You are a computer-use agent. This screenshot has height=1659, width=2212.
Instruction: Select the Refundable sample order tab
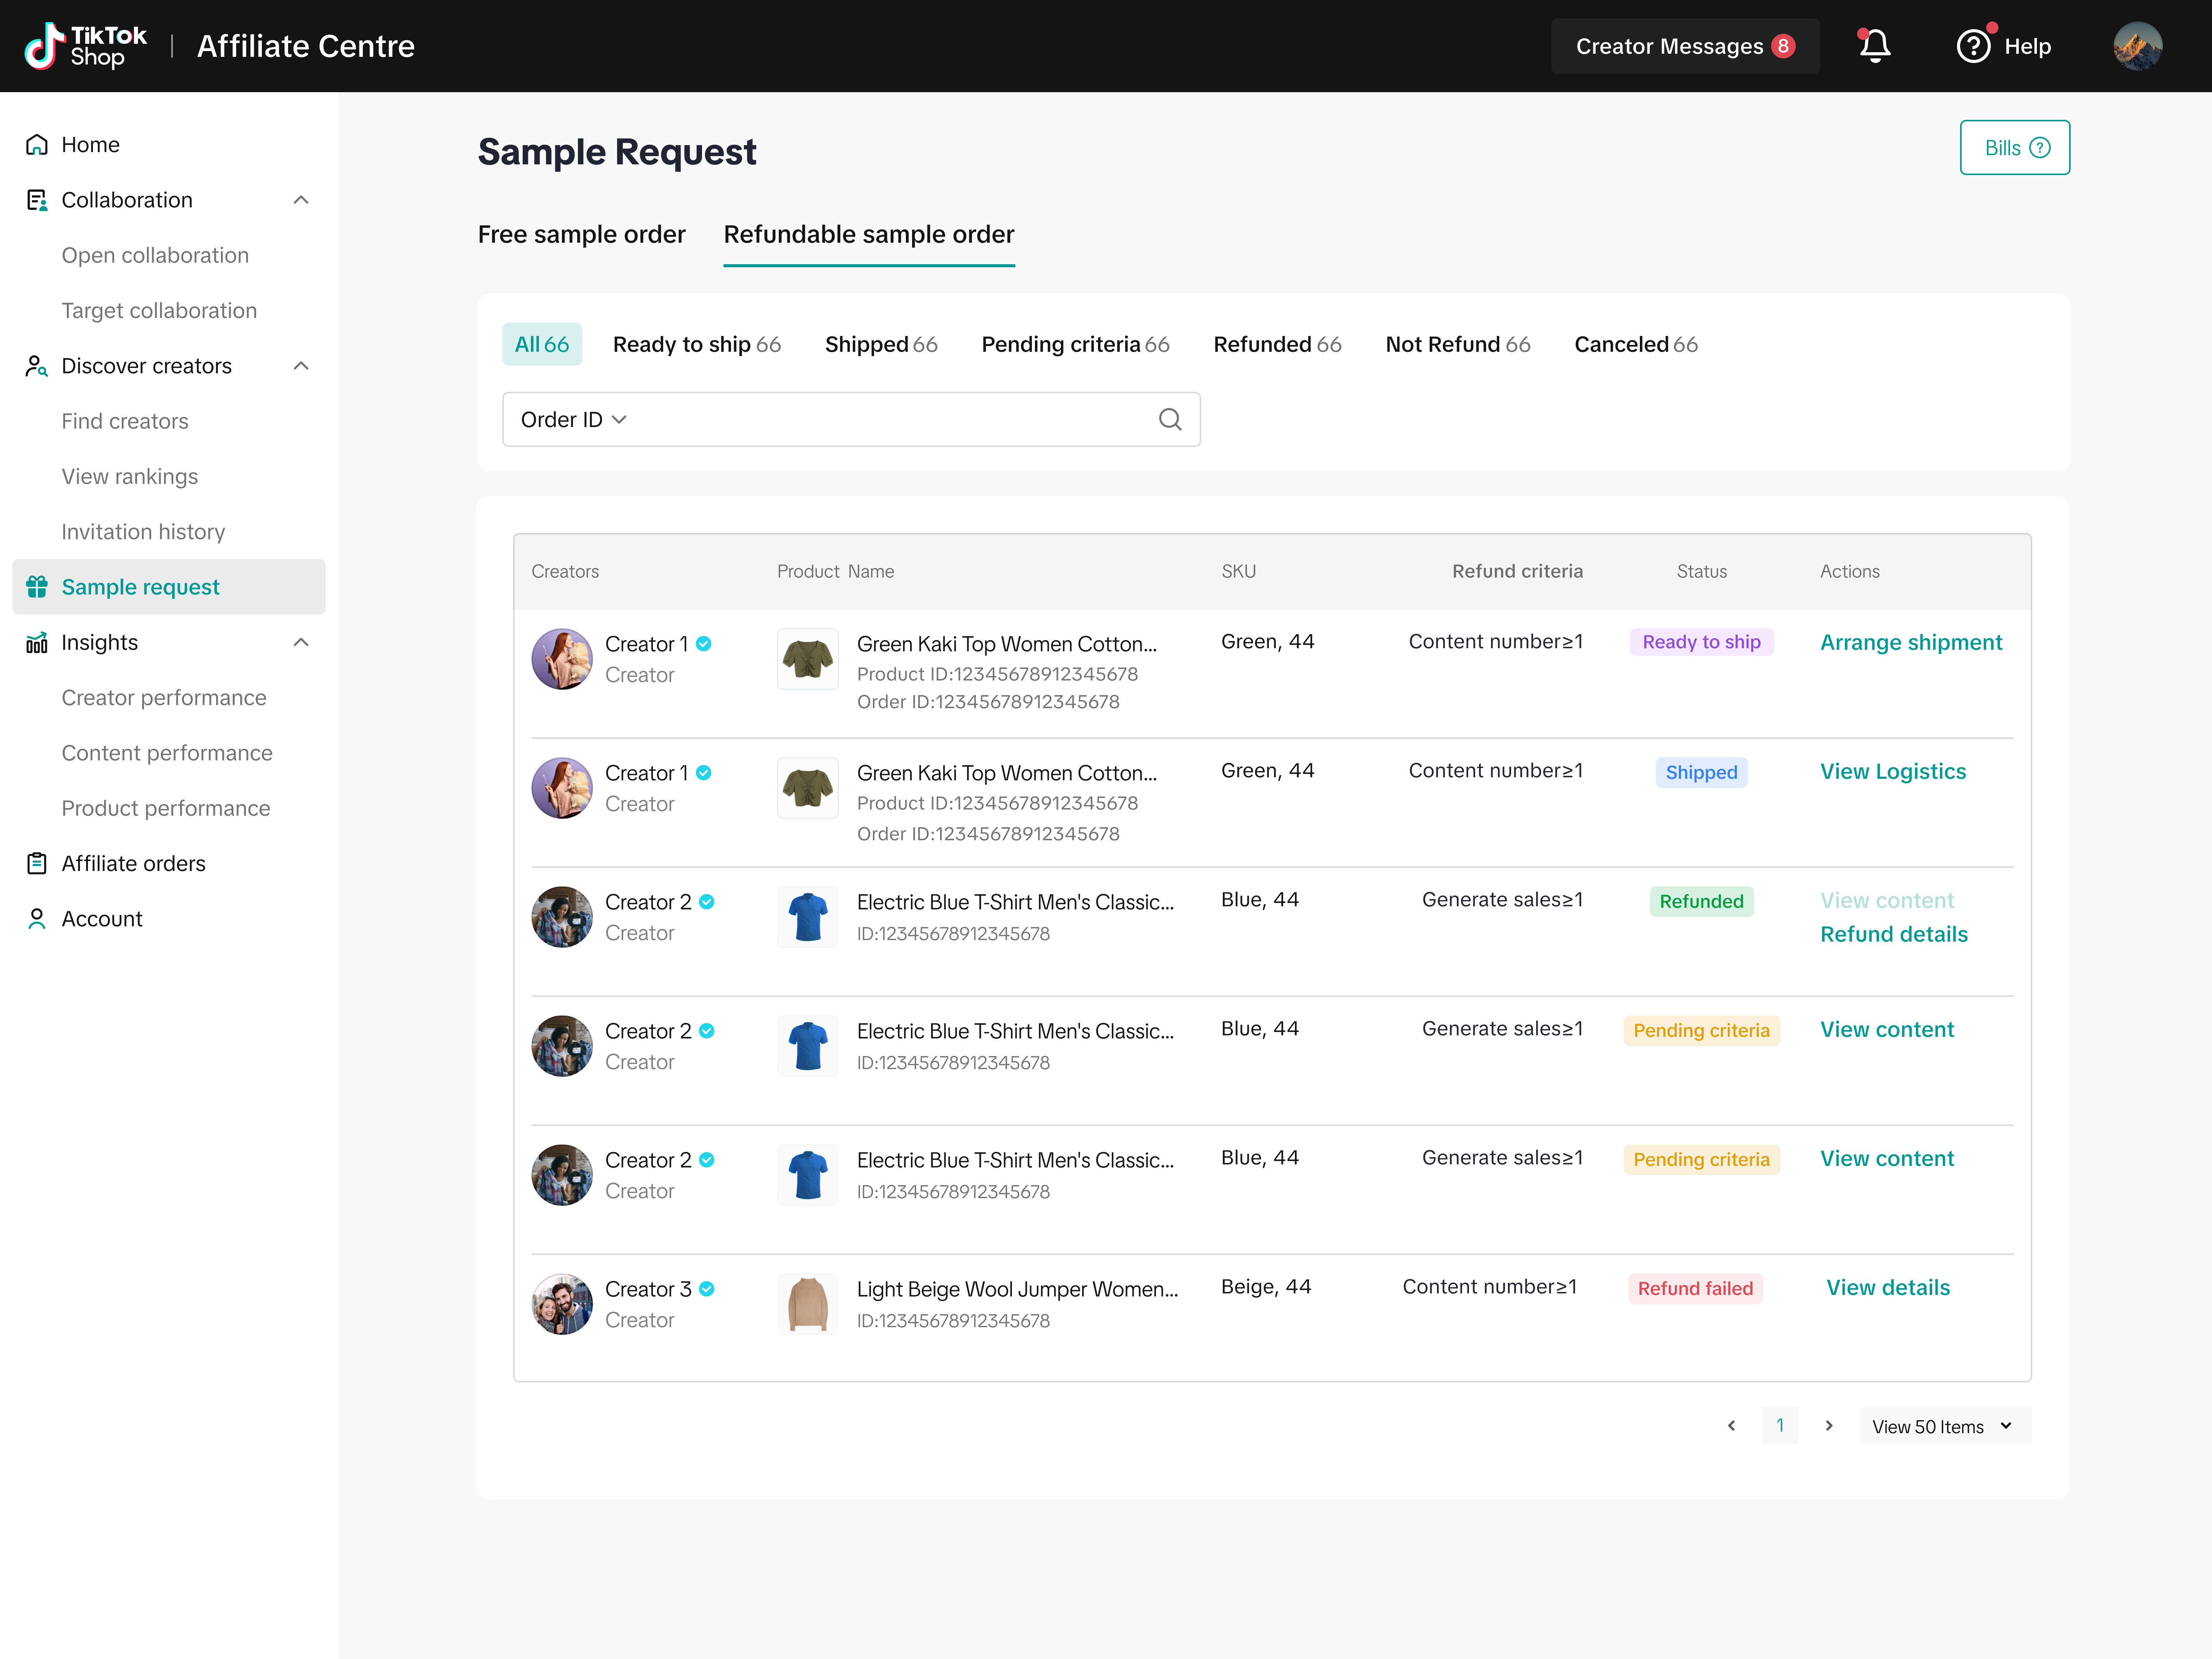point(869,234)
